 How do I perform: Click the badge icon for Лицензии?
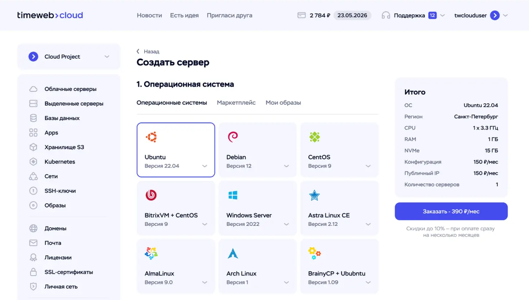[34, 258]
